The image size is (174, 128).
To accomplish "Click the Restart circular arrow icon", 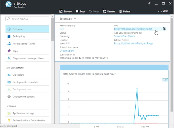I will click(104, 11).
